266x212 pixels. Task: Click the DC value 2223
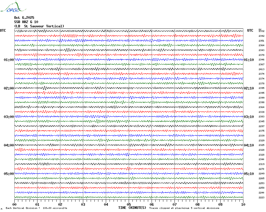tap(261, 197)
